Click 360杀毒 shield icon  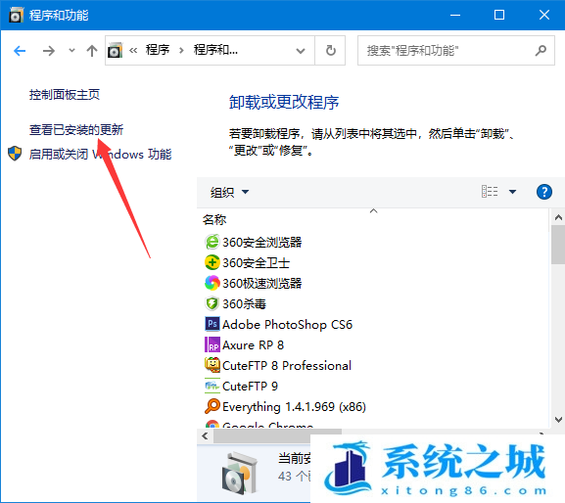(x=212, y=303)
